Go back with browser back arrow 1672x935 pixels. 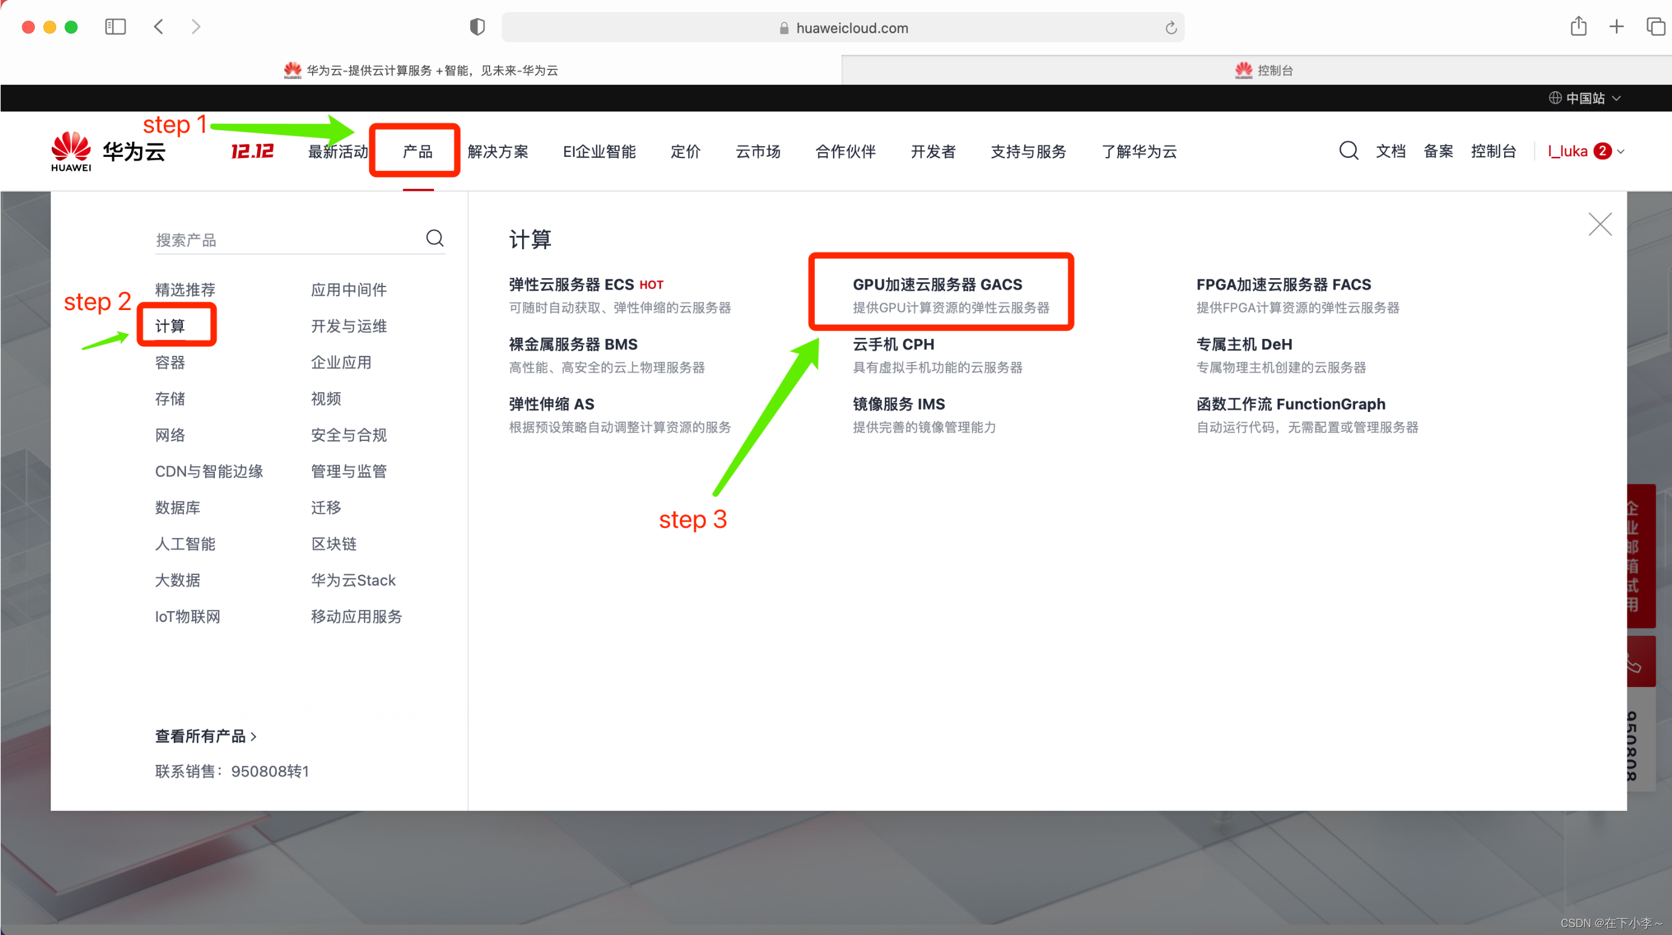pyautogui.click(x=159, y=27)
